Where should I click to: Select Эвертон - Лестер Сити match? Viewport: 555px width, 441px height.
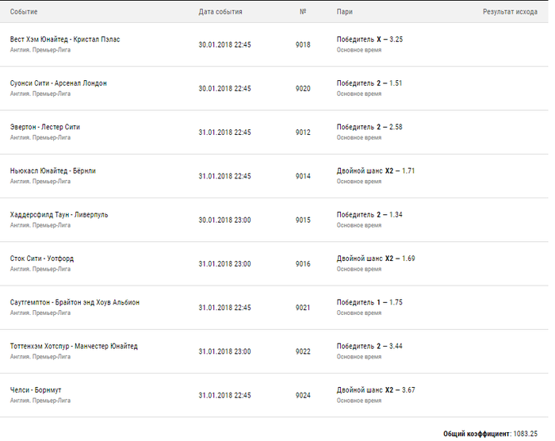tap(44, 127)
